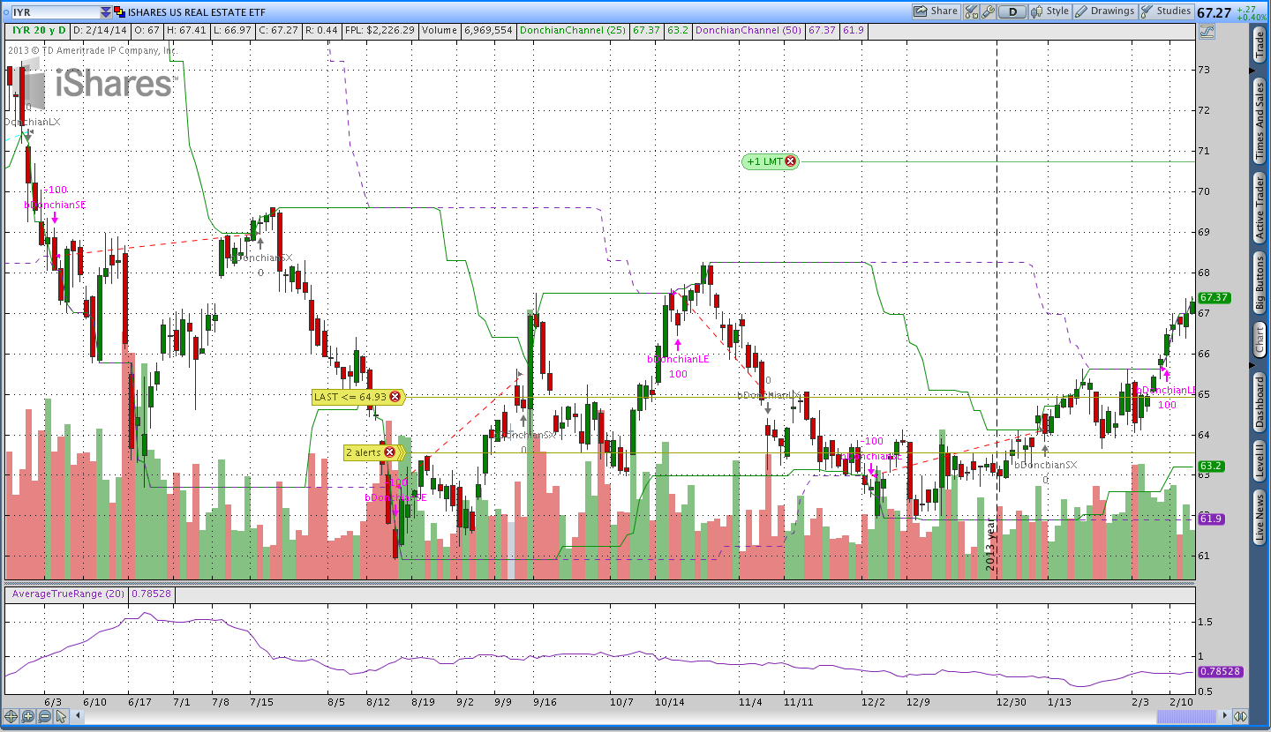This screenshot has height=732, width=1271.
Task: Open chart settings wrench icon
Action: [988, 11]
